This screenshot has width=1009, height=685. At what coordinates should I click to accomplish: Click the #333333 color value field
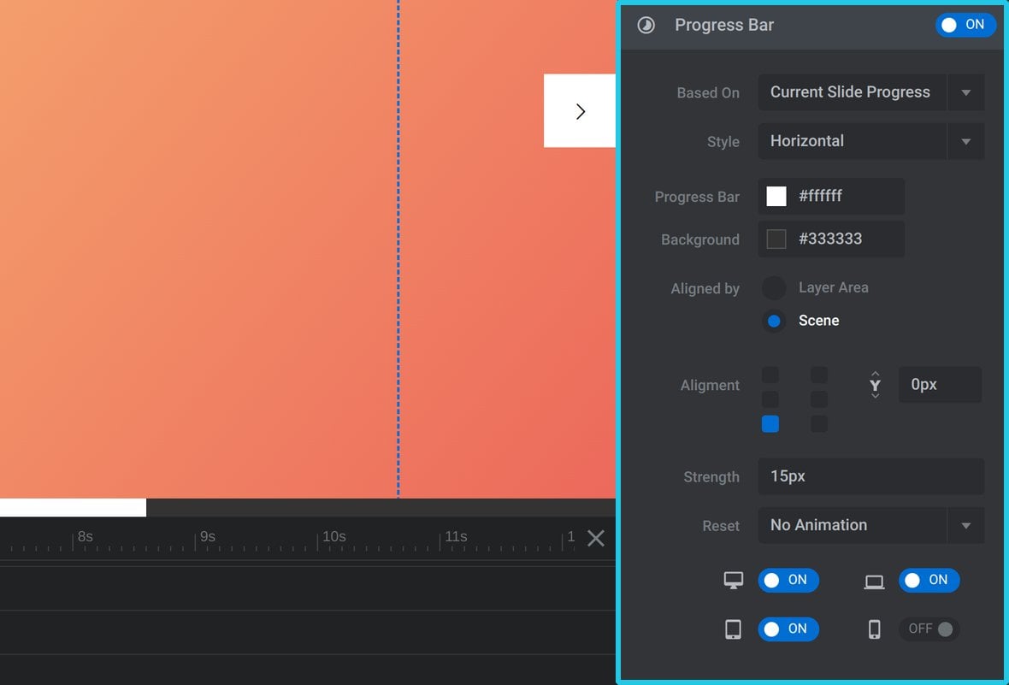coord(831,239)
